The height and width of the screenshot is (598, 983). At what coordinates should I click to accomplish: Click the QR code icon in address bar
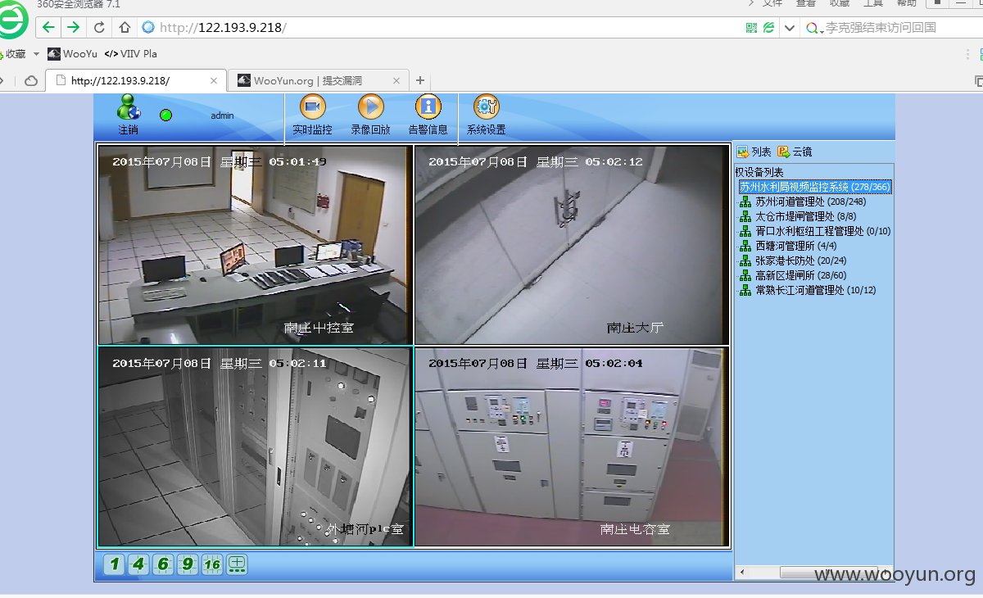tap(752, 27)
